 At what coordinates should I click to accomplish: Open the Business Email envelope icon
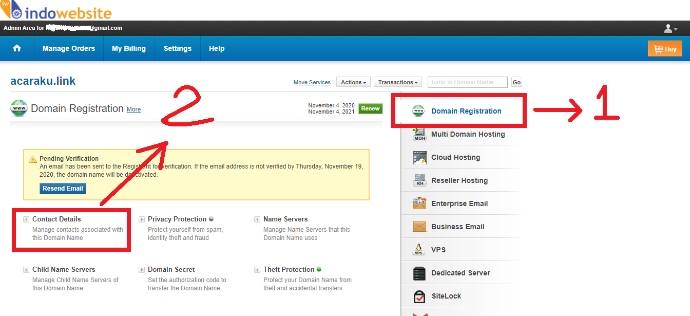[x=419, y=227]
